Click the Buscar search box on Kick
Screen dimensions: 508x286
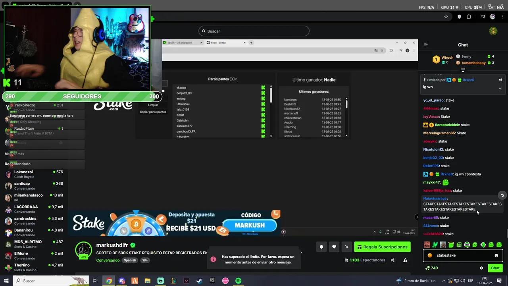254,31
